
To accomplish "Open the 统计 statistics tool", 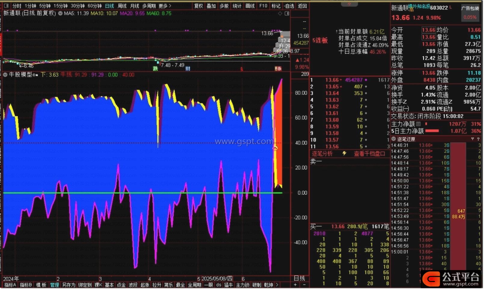I will pyautogui.click(x=237, y=6).
